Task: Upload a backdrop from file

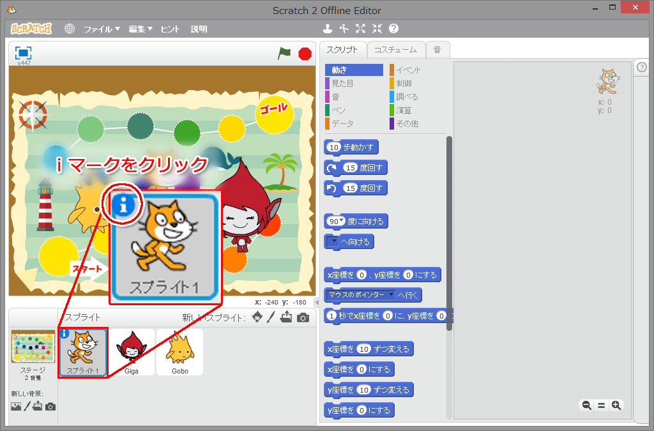Action: 38,406
